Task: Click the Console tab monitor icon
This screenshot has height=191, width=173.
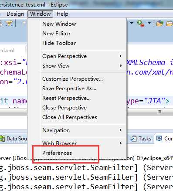Action: coord(159,139)
